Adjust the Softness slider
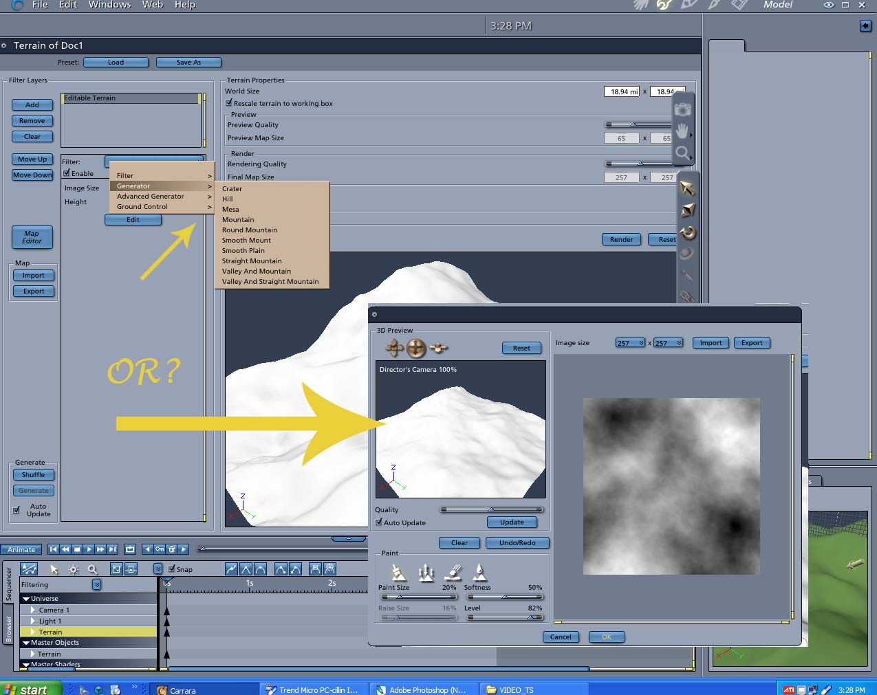 [504, 597]
